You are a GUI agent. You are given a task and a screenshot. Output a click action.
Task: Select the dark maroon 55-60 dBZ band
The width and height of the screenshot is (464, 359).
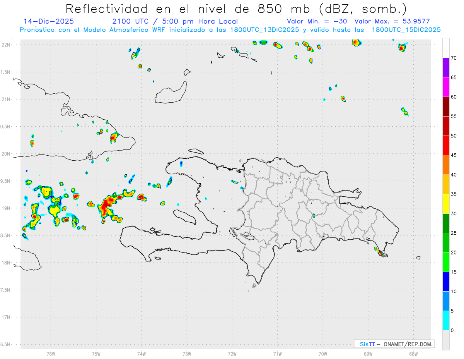tap(446, 106)
